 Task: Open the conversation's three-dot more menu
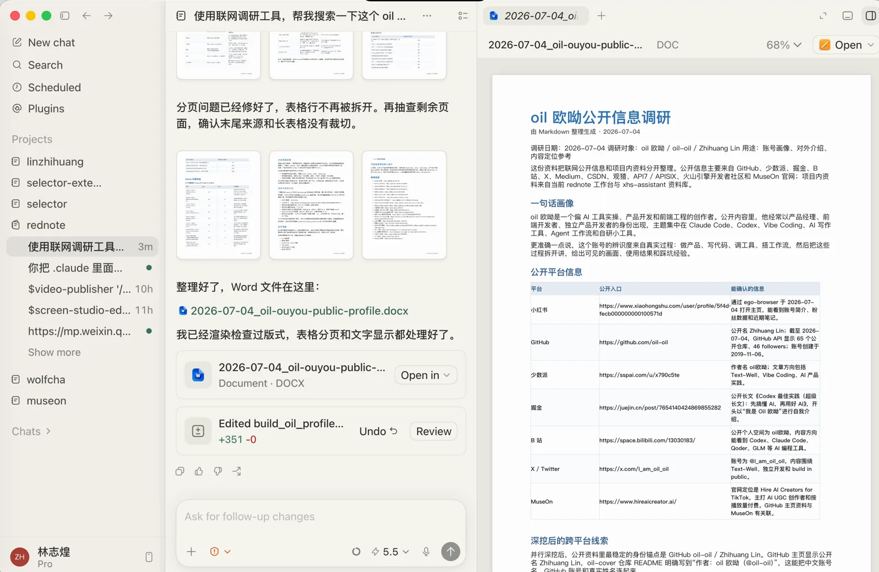pos(427,16)
